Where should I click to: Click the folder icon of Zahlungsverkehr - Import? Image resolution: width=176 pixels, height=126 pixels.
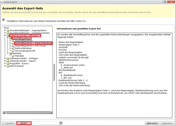(x=8, y=61)
